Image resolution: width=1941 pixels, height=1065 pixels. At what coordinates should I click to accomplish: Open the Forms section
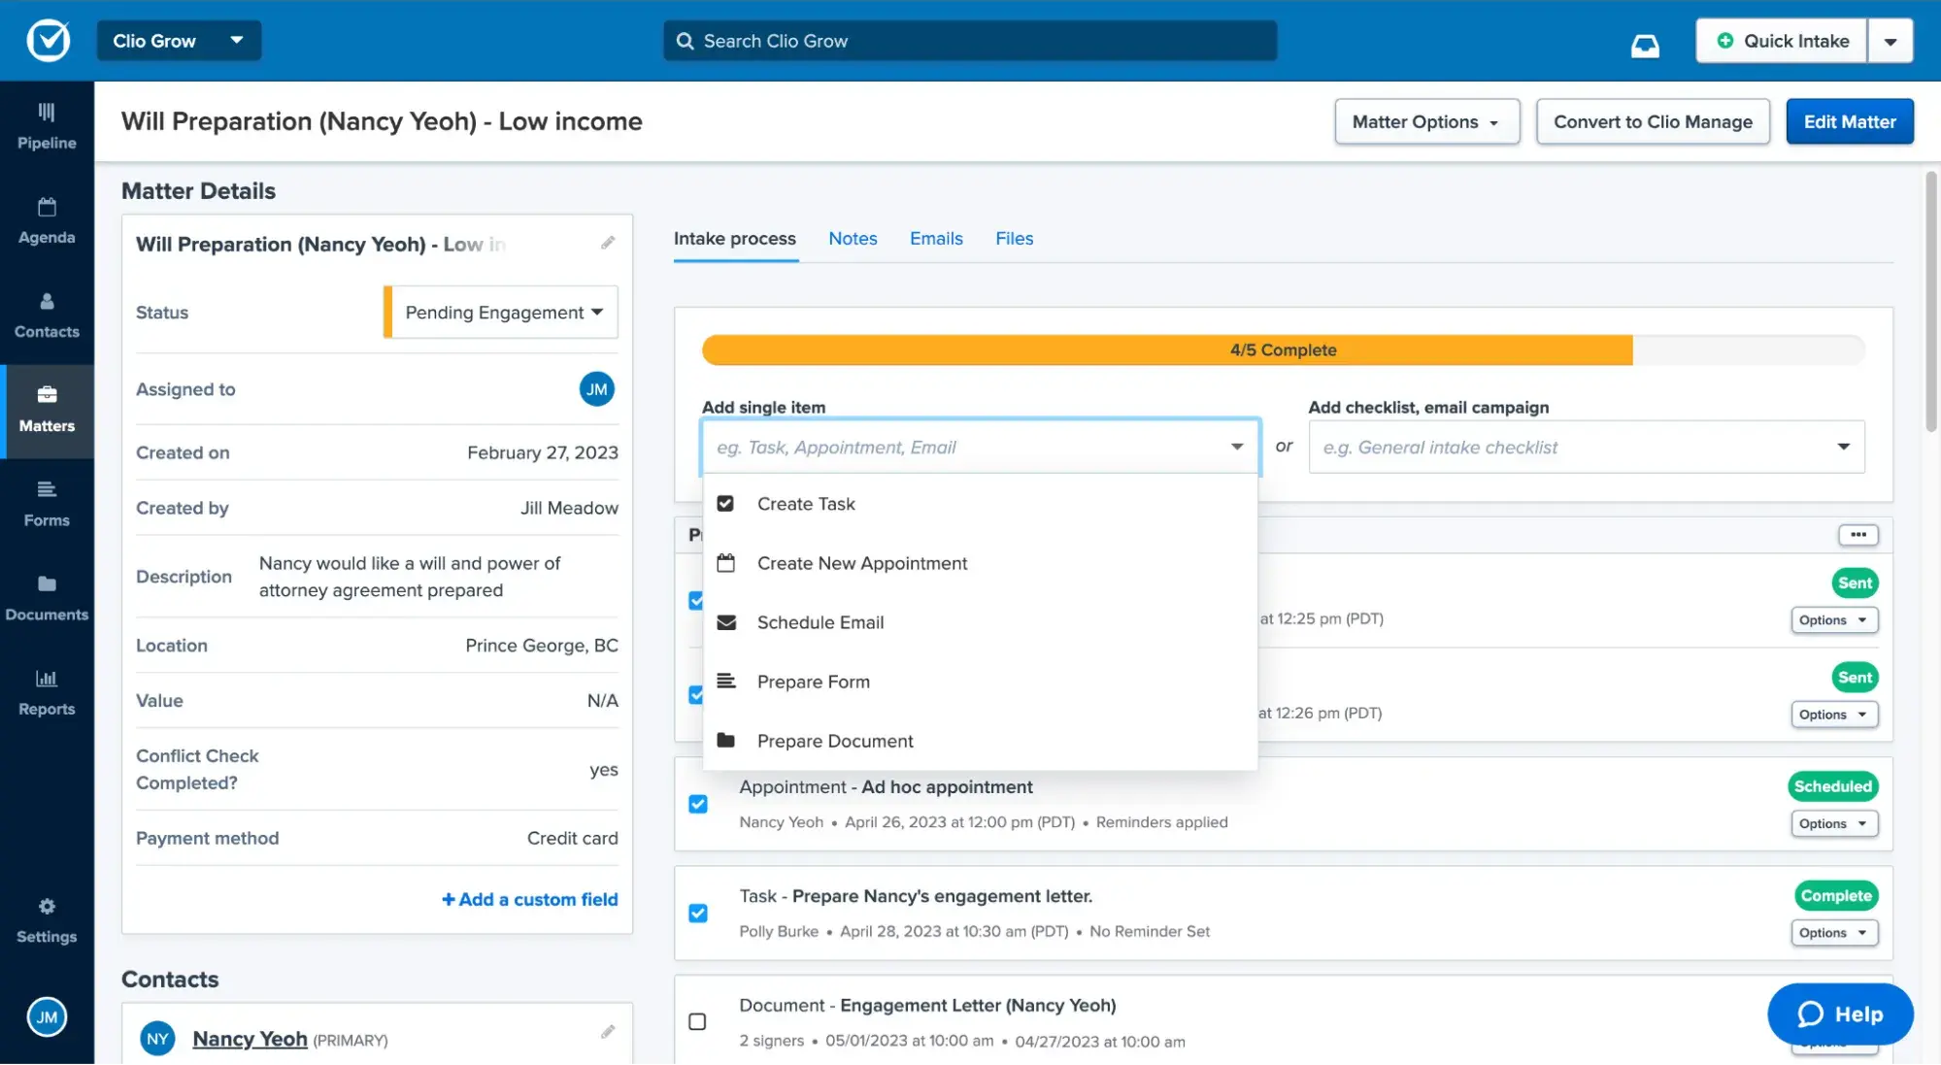(46, 502)
